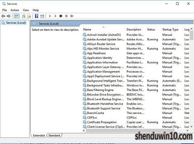Select Background Intelligent Transfer service
The image size is (194, 144).
pos(136,81)
